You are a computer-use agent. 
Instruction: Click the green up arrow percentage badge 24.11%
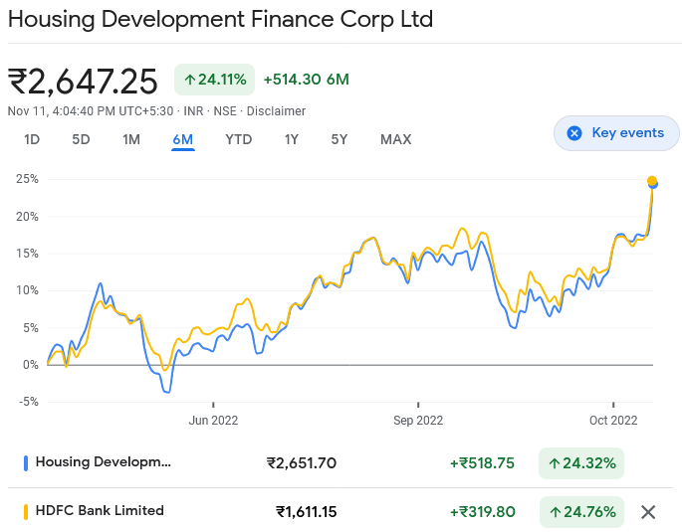(215, 80)
